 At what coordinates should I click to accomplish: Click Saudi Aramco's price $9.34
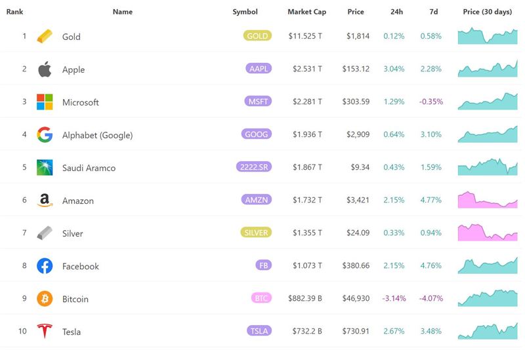click(360, 167)
